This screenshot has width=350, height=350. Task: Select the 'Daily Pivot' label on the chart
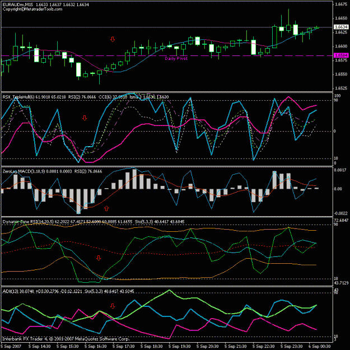(x=176, y=58)
